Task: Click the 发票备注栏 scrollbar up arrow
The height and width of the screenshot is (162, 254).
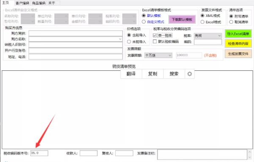Action: point(249,152)
